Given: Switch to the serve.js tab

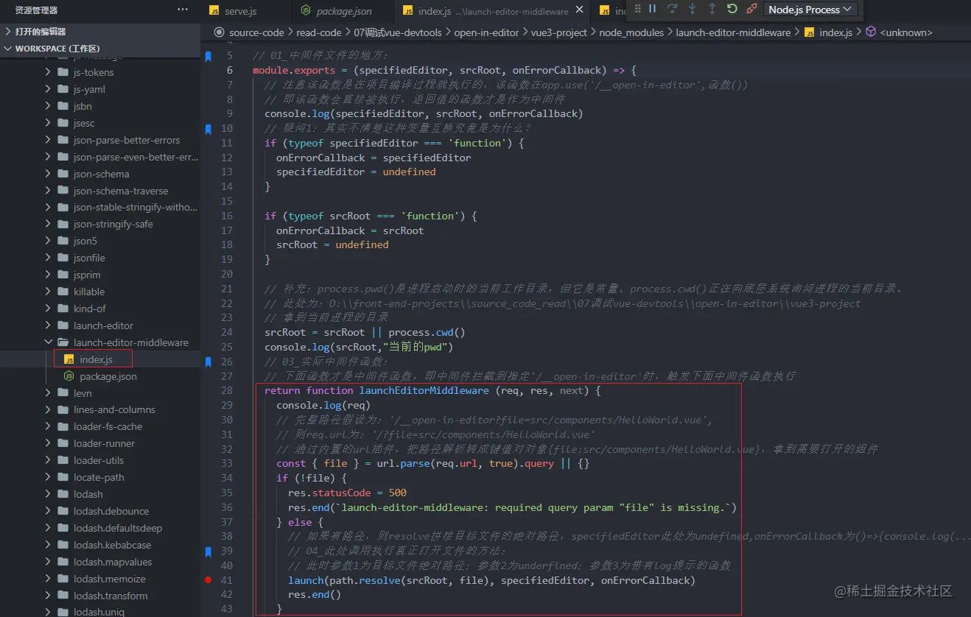Looking at the screenshot, I should [241, 11].
